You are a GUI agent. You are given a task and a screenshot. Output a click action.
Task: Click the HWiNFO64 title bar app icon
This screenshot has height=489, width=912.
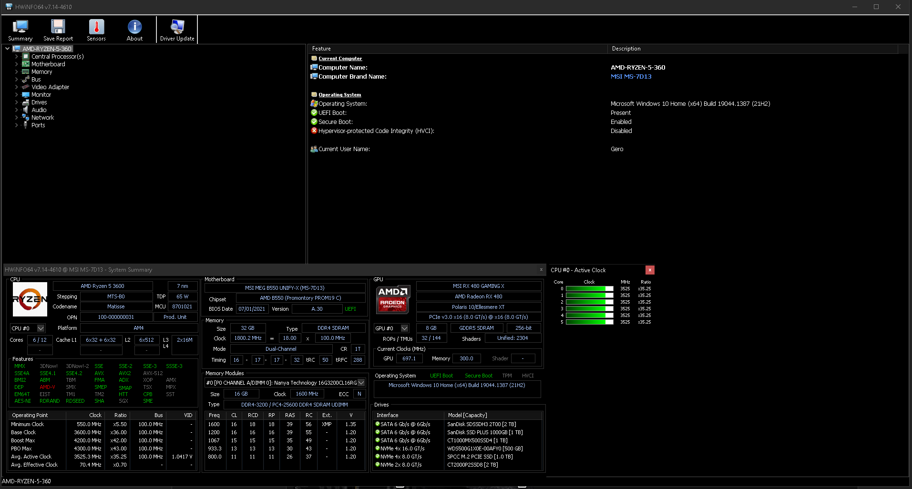point(9,7)
